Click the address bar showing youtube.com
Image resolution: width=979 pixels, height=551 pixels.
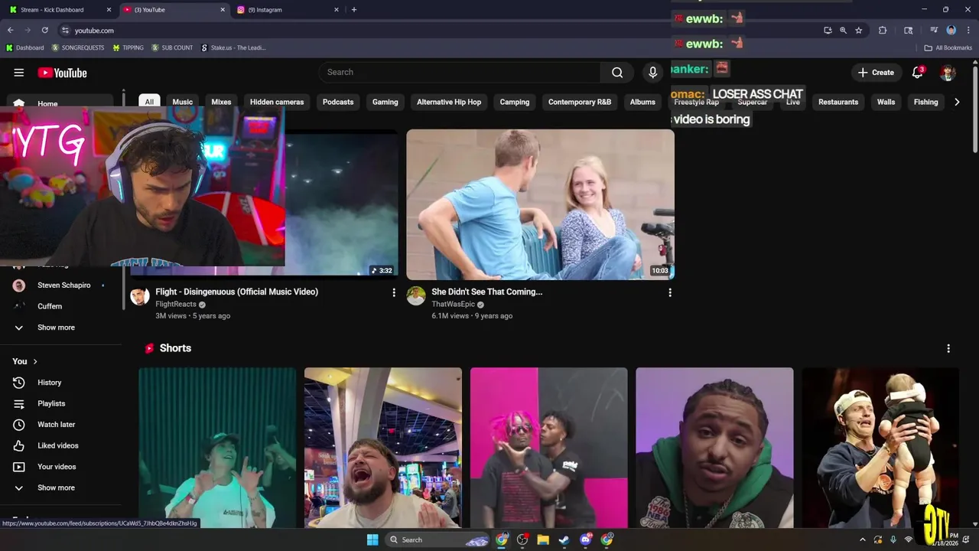(x=436, y=30)
